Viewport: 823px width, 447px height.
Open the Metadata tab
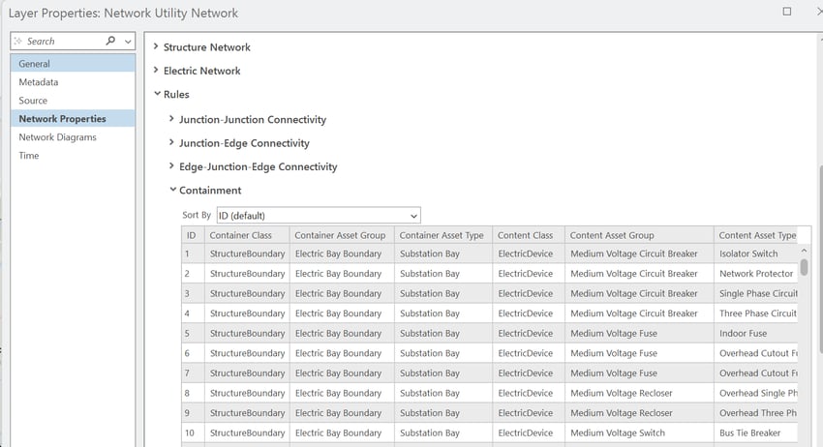coord(39,82)
